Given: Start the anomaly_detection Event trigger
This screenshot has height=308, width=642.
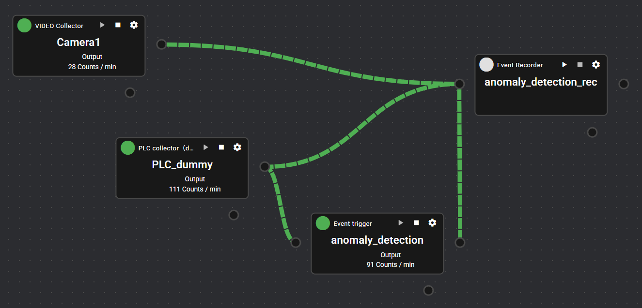Looking at the screenshot, I should (400, 222).
